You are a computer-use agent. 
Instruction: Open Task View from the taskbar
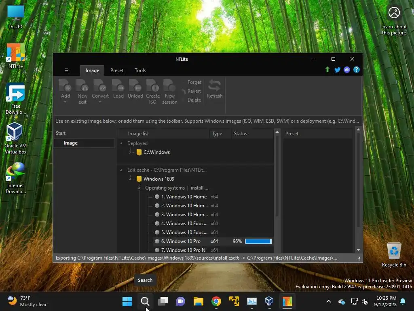(x=163, y=301)
